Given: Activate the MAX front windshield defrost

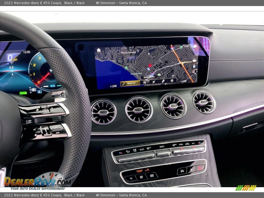Looking at the screenshot, I should click(150, 155).
